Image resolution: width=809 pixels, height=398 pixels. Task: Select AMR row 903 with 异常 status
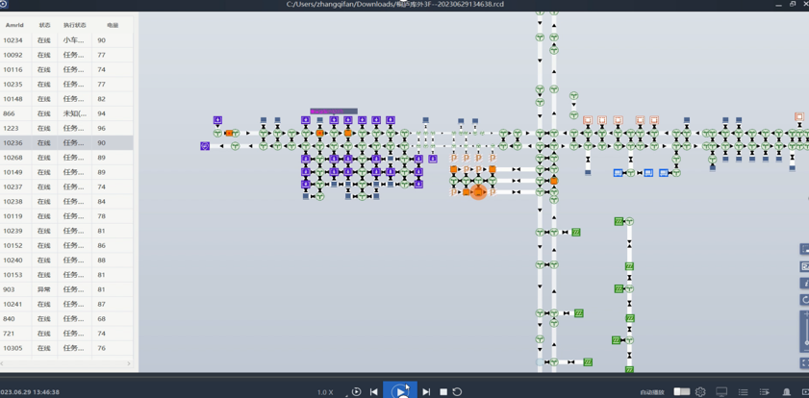65,289
